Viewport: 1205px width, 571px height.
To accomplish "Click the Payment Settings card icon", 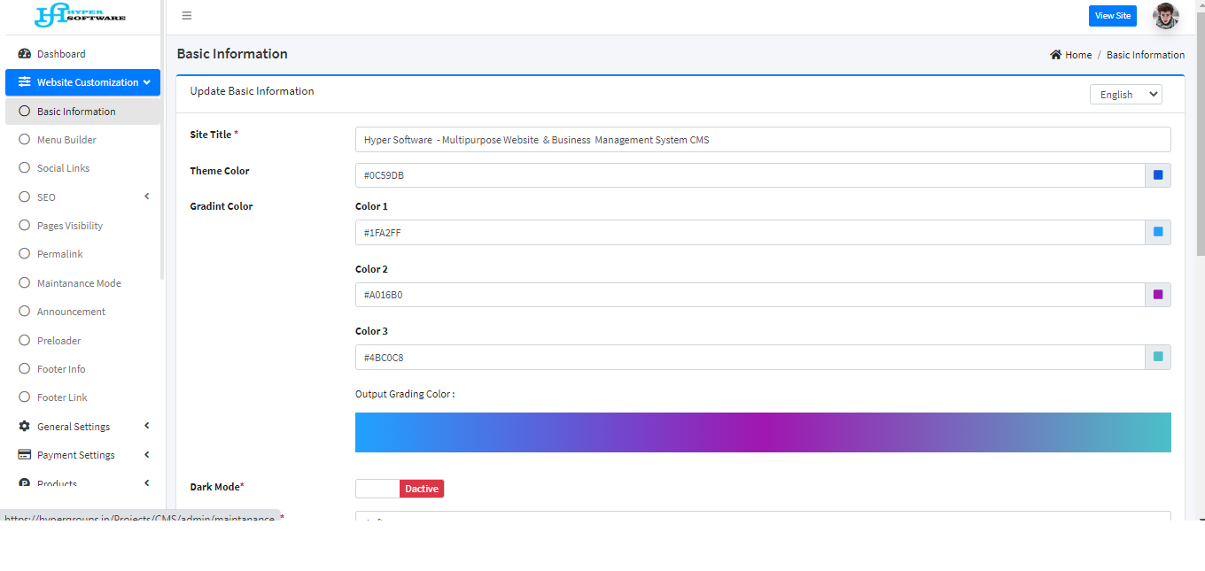I will pos(25,455).
